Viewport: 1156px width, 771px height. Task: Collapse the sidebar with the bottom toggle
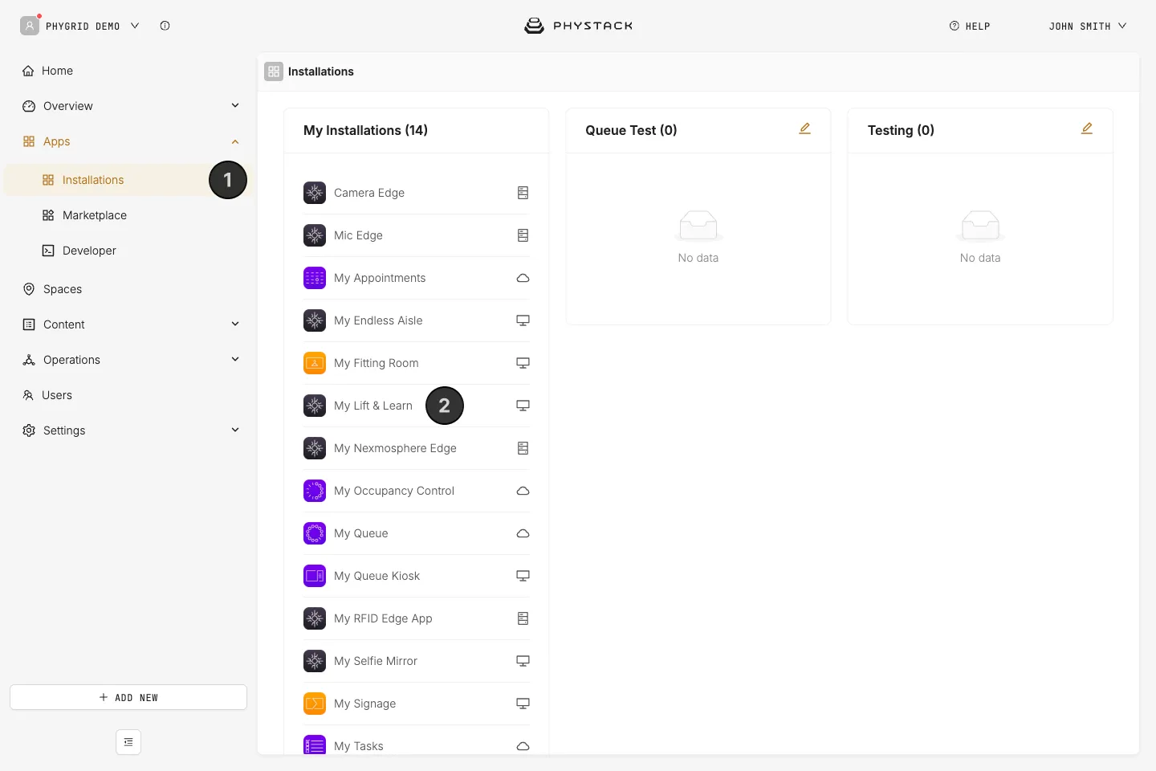(128, 742)
